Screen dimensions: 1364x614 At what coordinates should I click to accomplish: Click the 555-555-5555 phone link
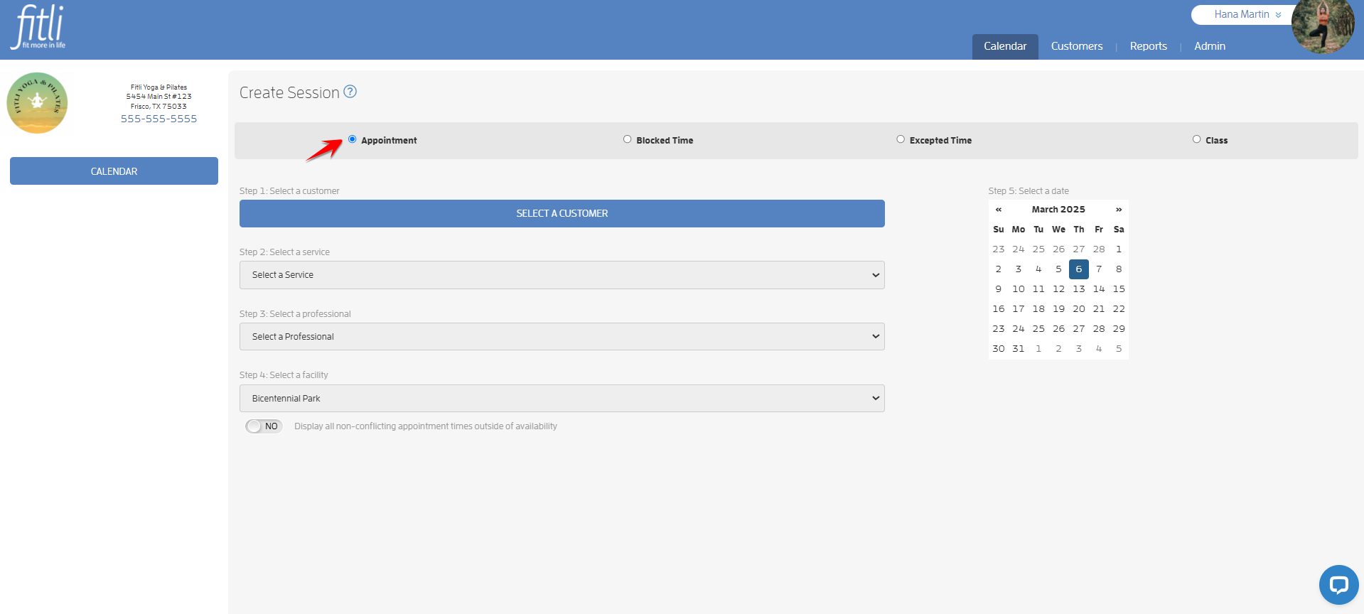pos(159,119)
